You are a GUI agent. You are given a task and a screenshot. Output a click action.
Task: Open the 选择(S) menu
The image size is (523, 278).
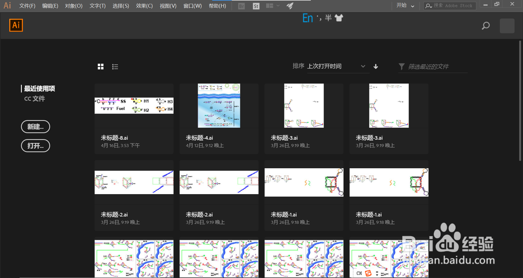121,6
